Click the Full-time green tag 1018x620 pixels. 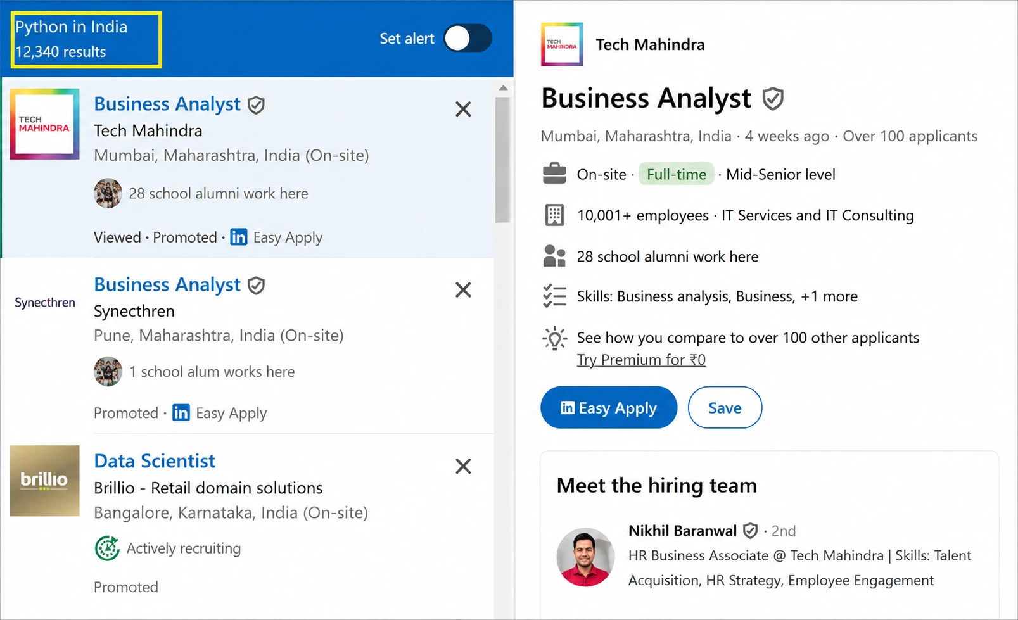click(x=676, y=174)
